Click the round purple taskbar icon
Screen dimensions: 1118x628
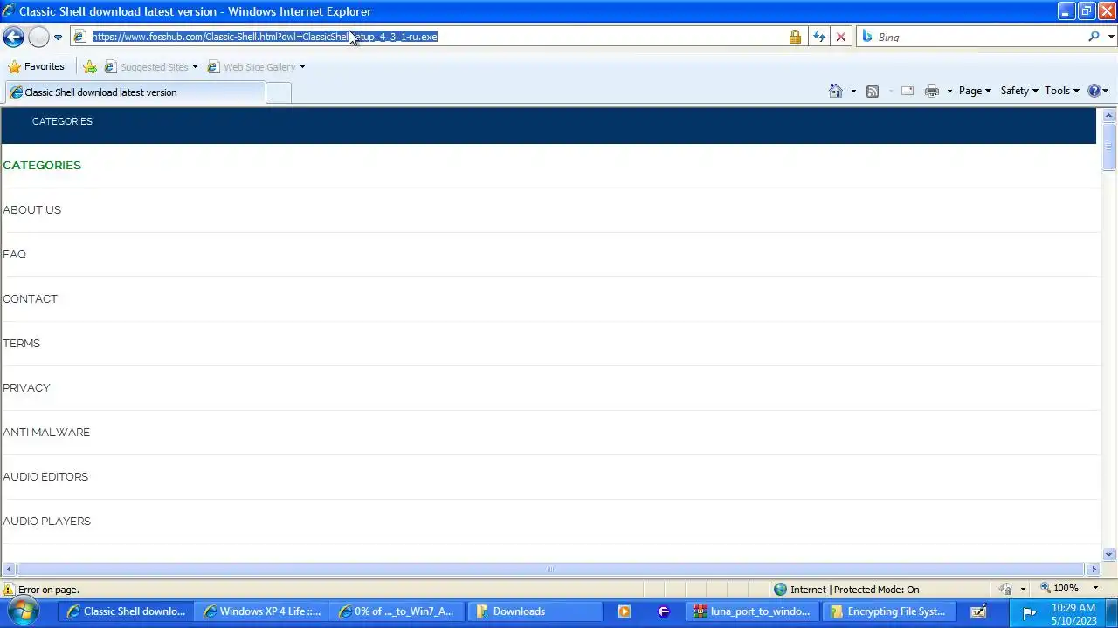(663, 611)
